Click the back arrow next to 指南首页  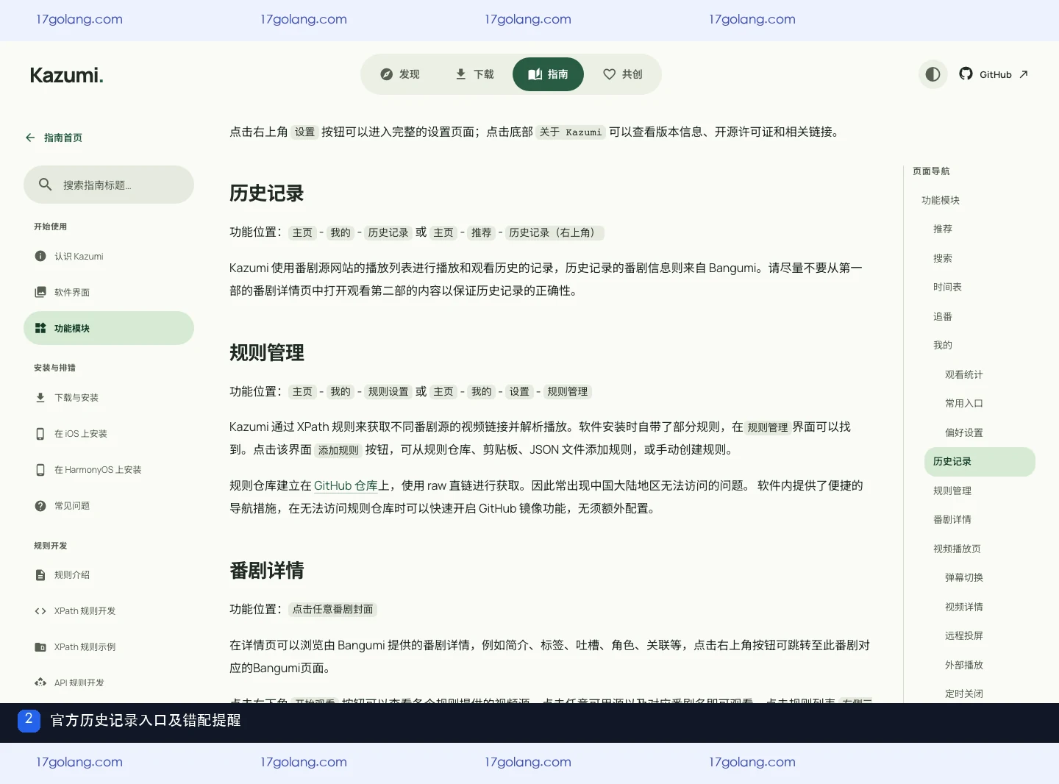(x=30, y=138)
